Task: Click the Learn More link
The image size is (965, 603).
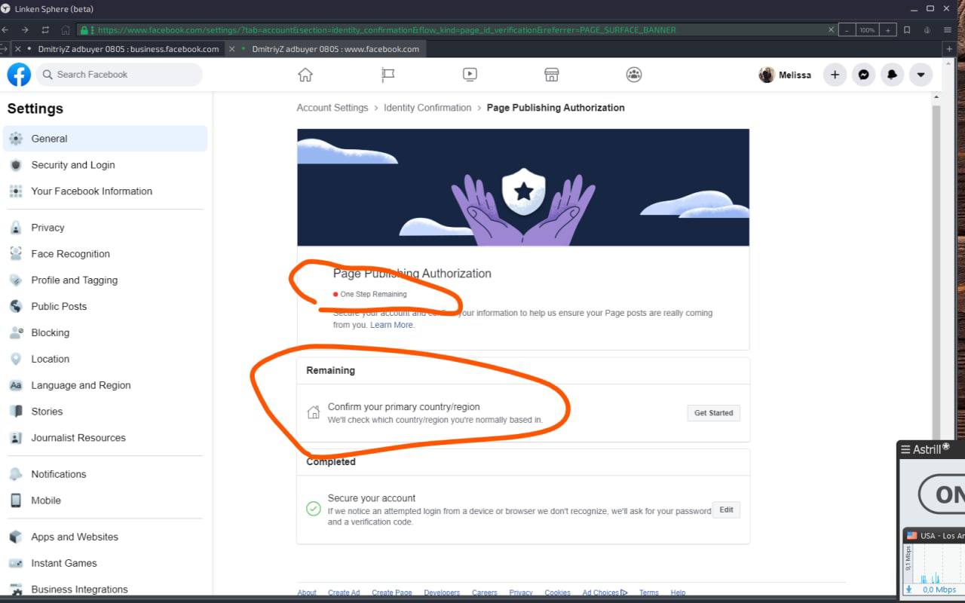Action: 391,325
